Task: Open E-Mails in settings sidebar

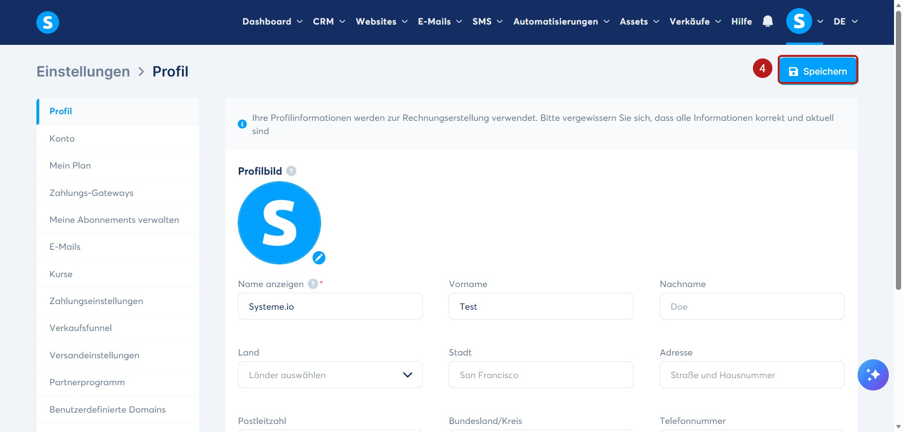Action: pyautogui.click(x=118, y=247)
